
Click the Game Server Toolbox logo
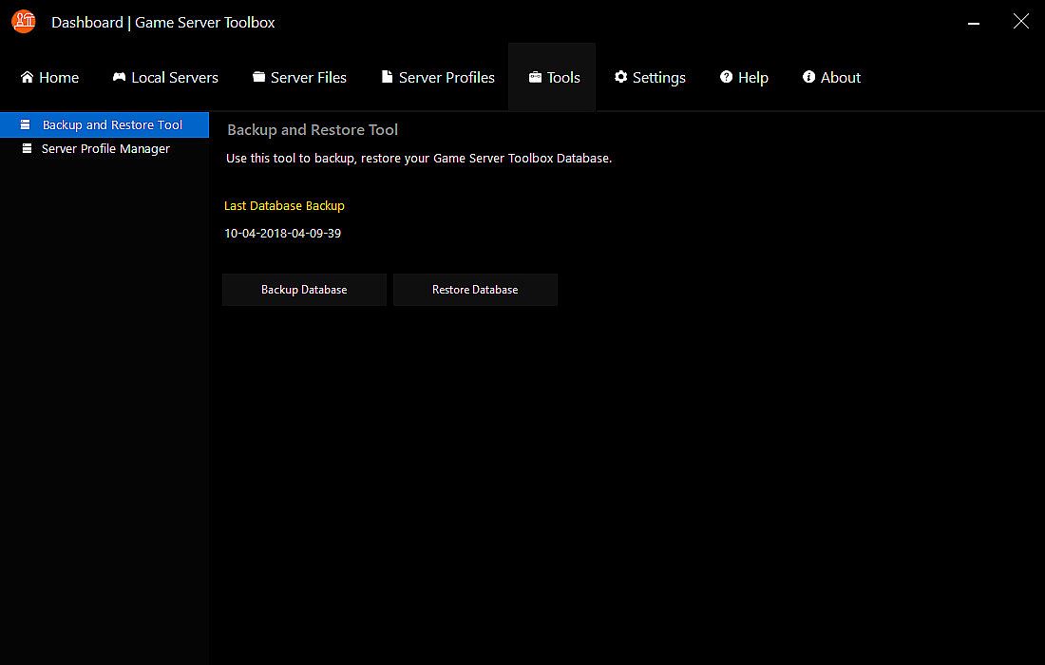[x=24, y=21]
